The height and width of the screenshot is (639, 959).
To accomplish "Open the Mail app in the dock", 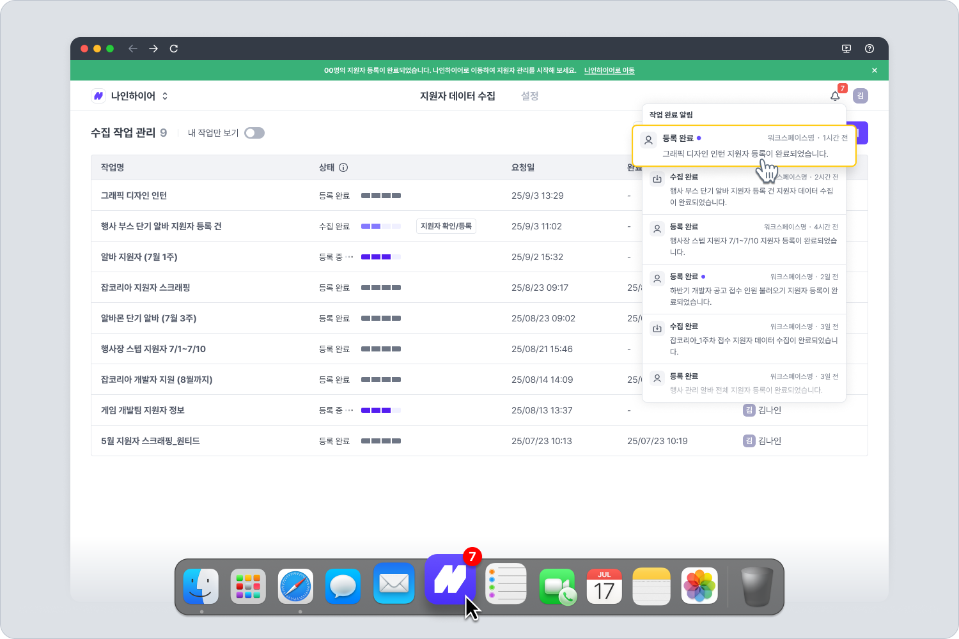I will point(394,583).
